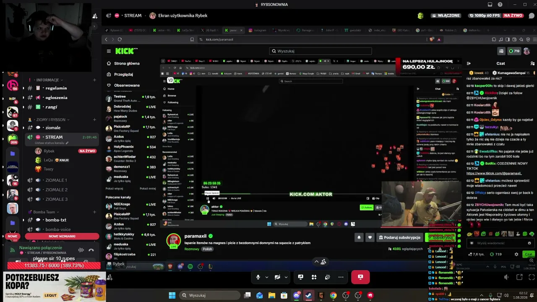Open the member list icon beside STREAM
Viewport: 537px width, 302px height.
[95, 16]
